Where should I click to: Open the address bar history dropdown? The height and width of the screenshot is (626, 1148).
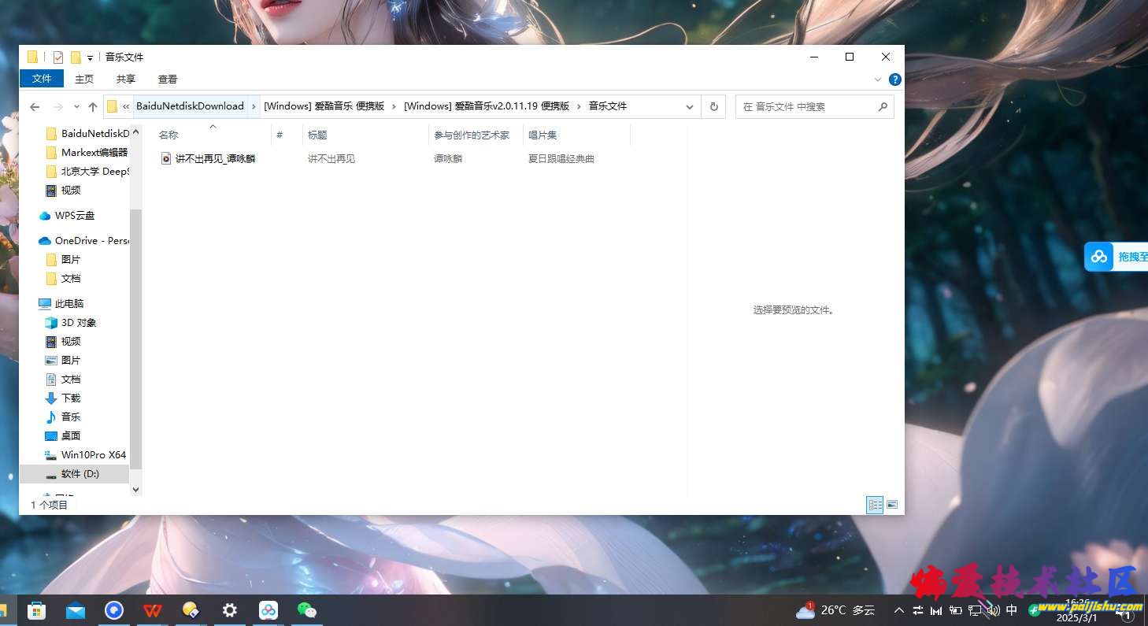[689, 106]
